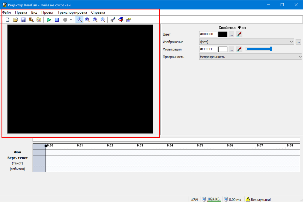The height and width of the screenshot is (202, 303).
Task: Open the dropdown arrow beside the record button
Action: (x=71, y=20)
